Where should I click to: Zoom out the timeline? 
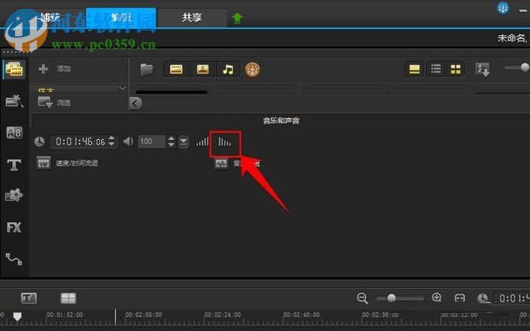tap(362, 298)
